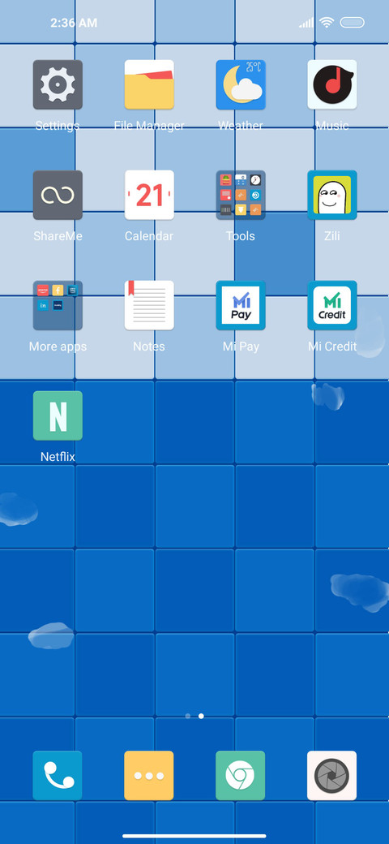Open the Phone dialer in dock
The height and width of the screenshot is (844, 389).
[58, 776]
